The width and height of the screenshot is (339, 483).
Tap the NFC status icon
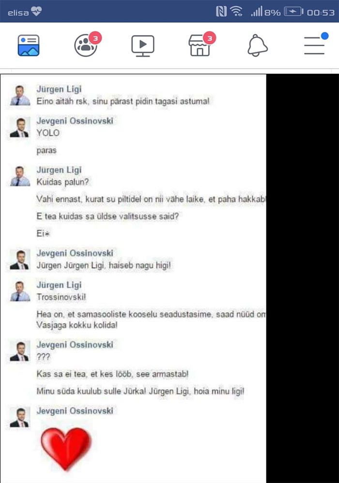(221, 12)
